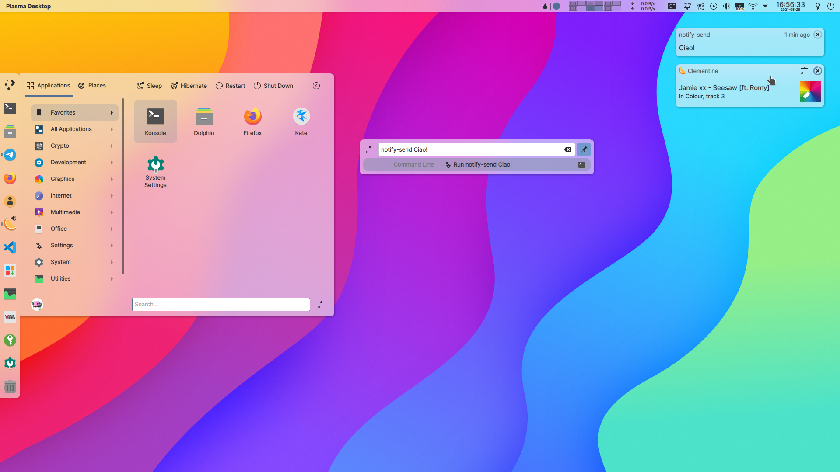The image size is (840, 472).
Task: Click Telegram icon in left dock
Action: point(10,155)
